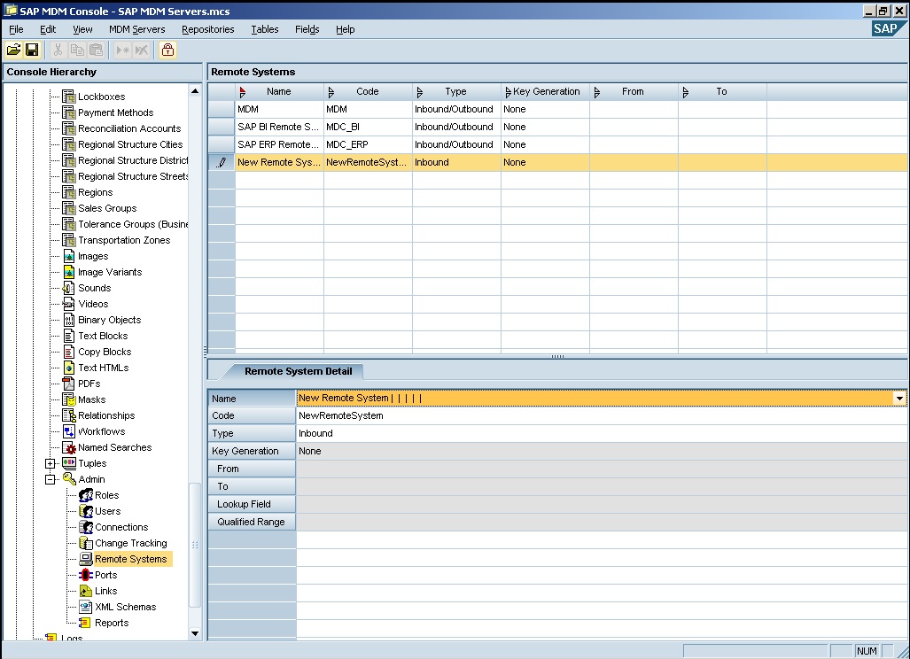Select the Workflows node in the hierarchy
Viewport: 910px width, 659px height.
pyautogui.click(x=102, y=431)
